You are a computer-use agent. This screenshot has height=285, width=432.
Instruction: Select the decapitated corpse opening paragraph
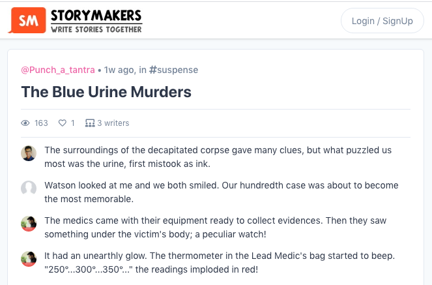(218, 157)
